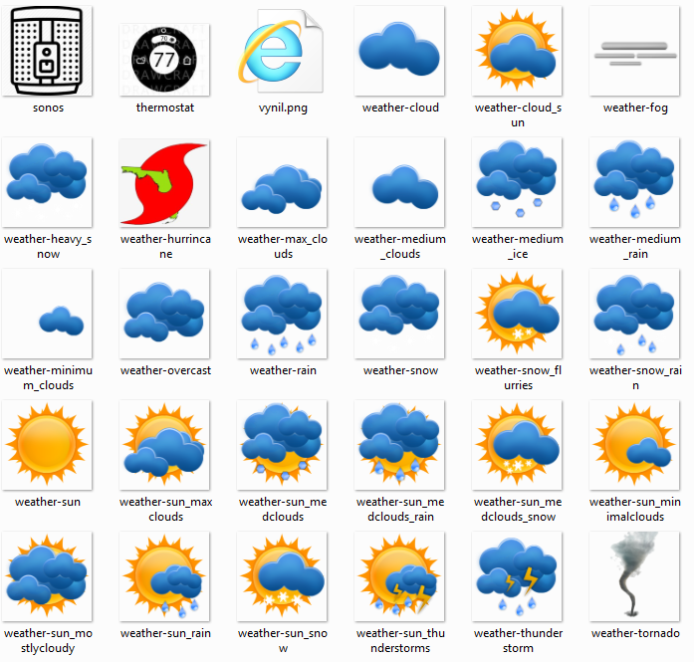
Task: Click the 'weather-sun_thunderstorms' file name label
Action: pos(400,641)
